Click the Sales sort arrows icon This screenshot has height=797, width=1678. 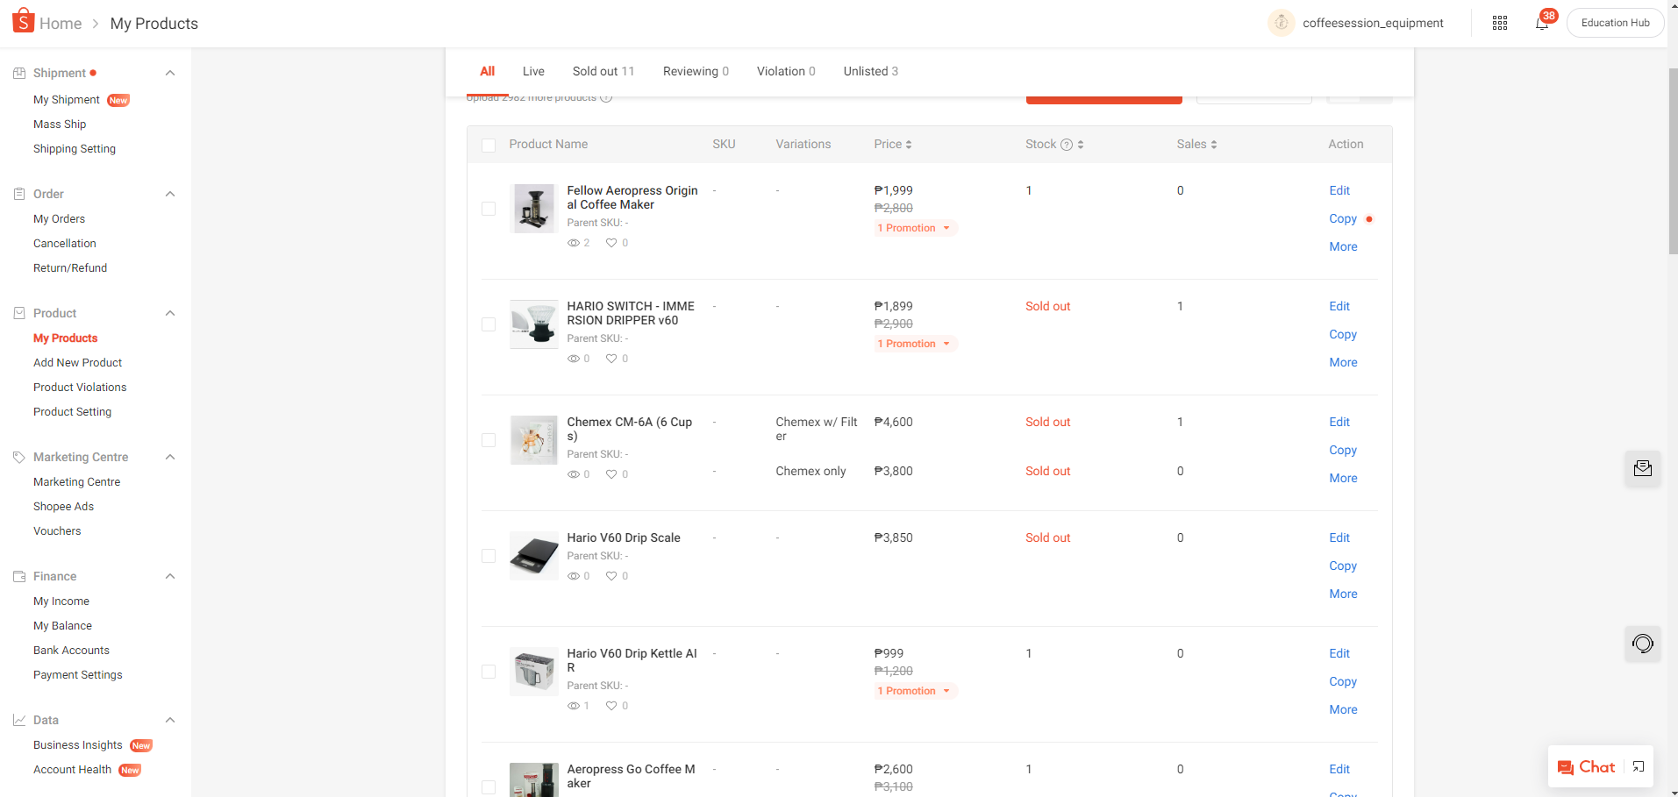[1214, 145]
